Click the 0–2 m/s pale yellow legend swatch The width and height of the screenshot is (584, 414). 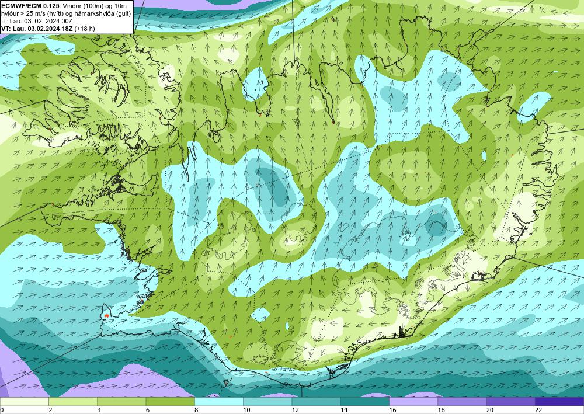24,402
